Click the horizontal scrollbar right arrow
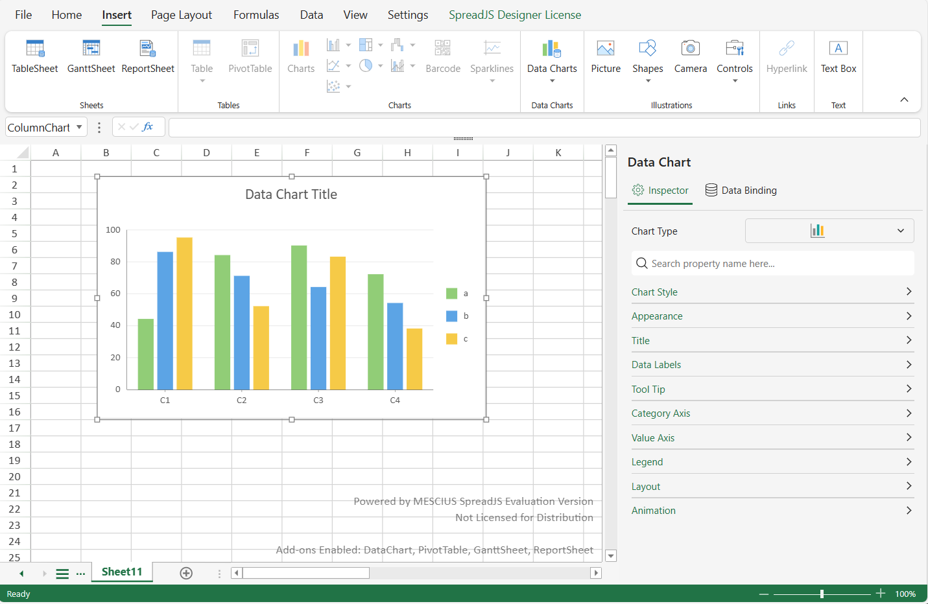Screen dimensions: 928x604 tap(596, 573)
